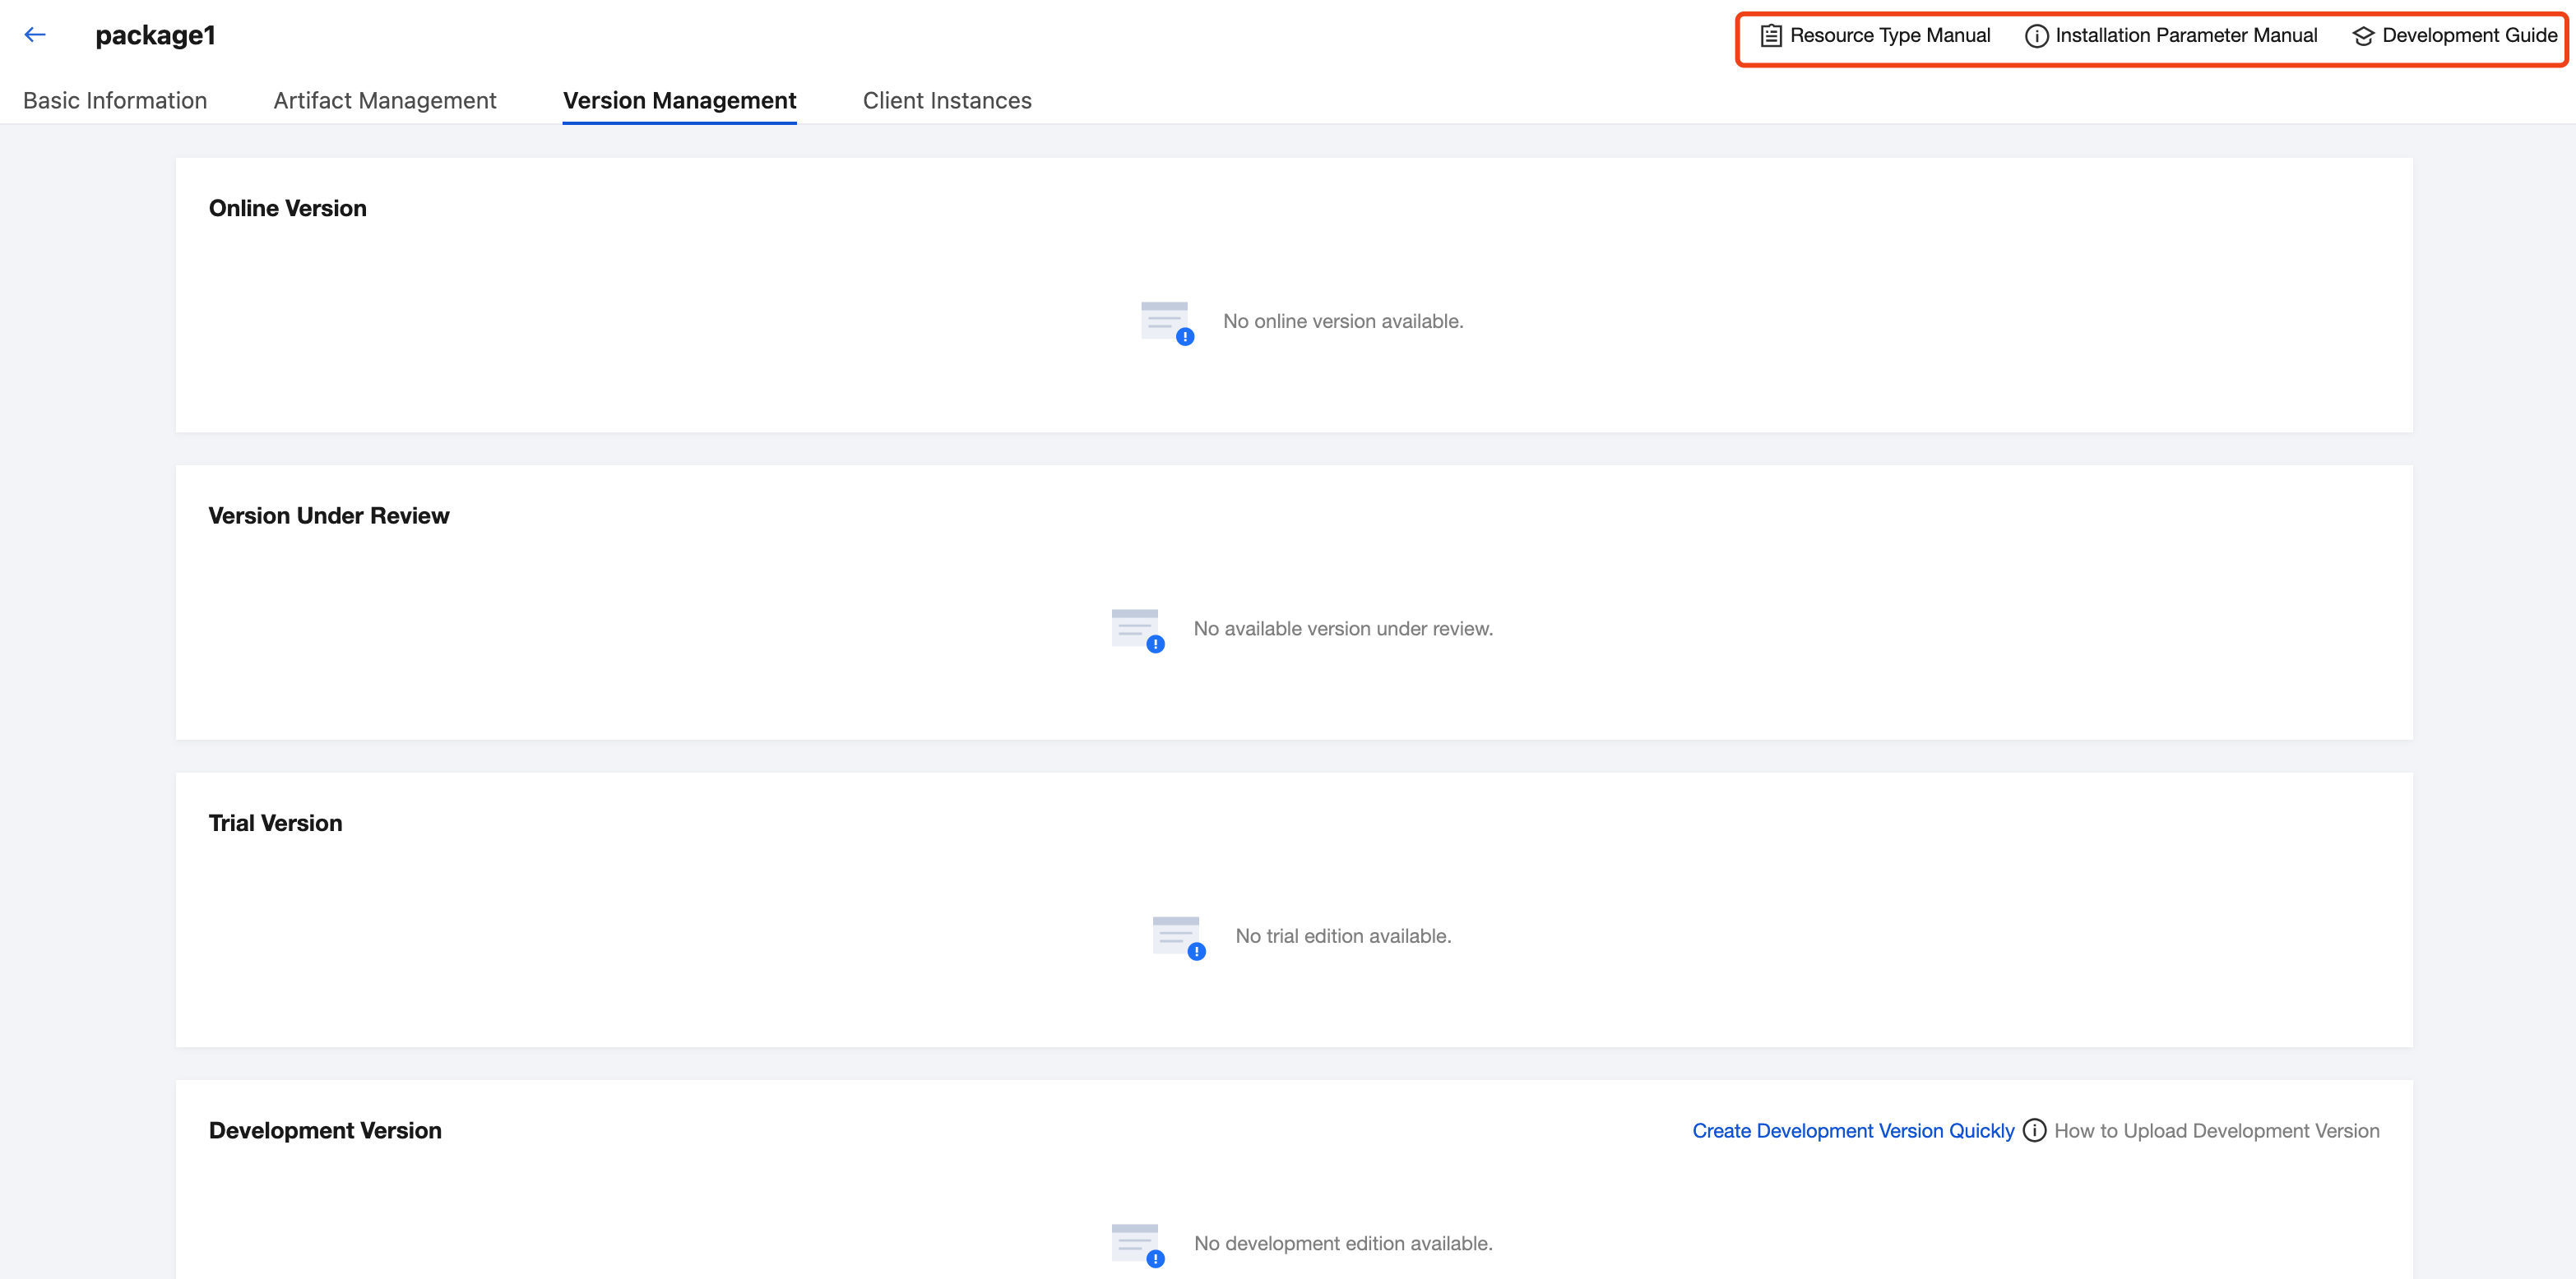Open Installation Parameter Manual link

(x=2185, y=36)
